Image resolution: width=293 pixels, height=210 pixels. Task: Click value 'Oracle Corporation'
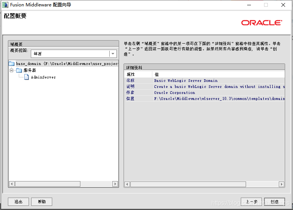pyautogui.click(x=175, y=92)
